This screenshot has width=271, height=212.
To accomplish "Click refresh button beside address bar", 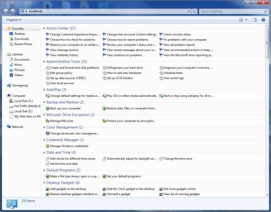I will coord(194,11).
